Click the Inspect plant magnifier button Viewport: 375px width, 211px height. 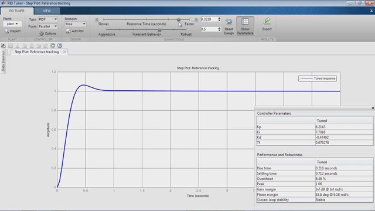tap(13, 31)
